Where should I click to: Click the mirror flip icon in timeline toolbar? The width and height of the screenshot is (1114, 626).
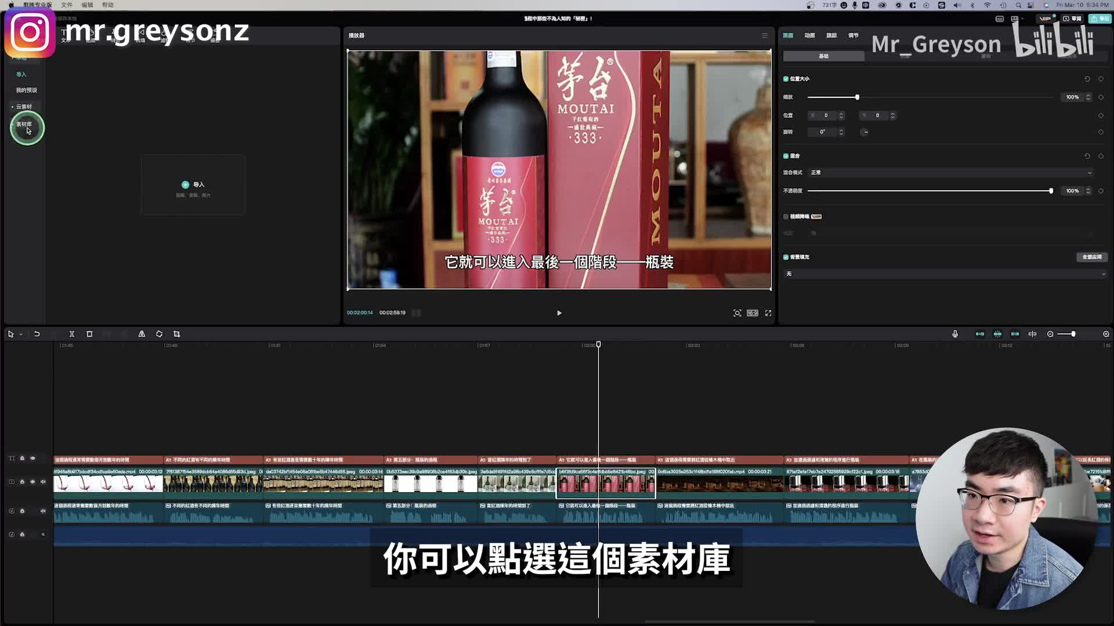(x=142, y=334)
